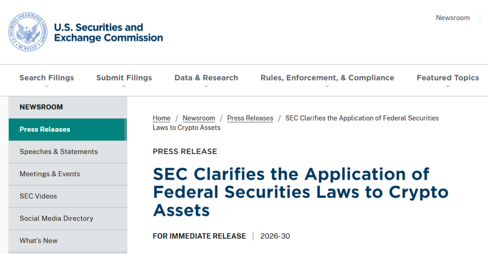The image size is (488, 254).
Task: Expand the Search Filings menu
Action: tap(47, 78)
